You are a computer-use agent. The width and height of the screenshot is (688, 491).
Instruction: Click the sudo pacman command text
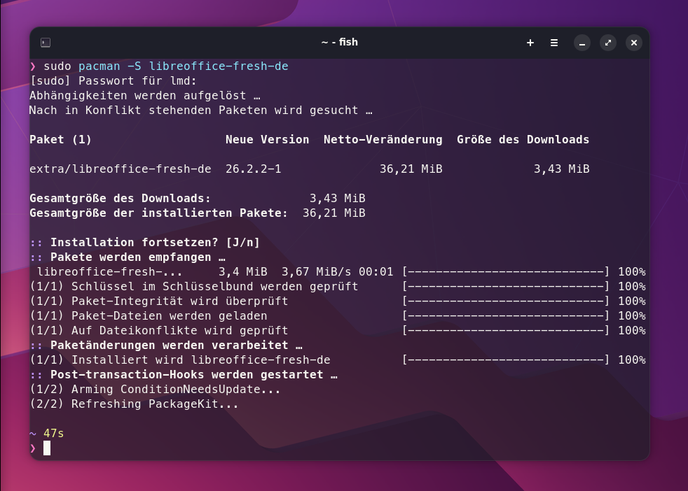165,66
